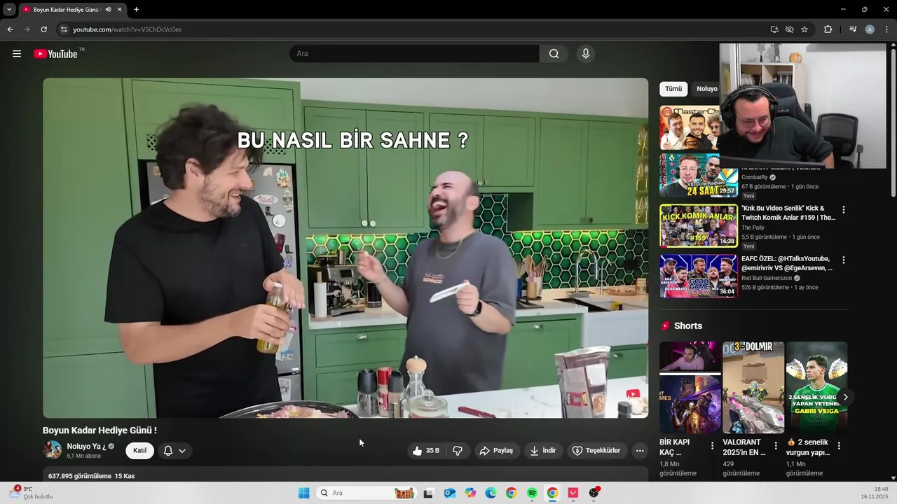The height and width of the screenshot is (504, 897).
Task: Click the video player to pause
Action: point(345,248)
